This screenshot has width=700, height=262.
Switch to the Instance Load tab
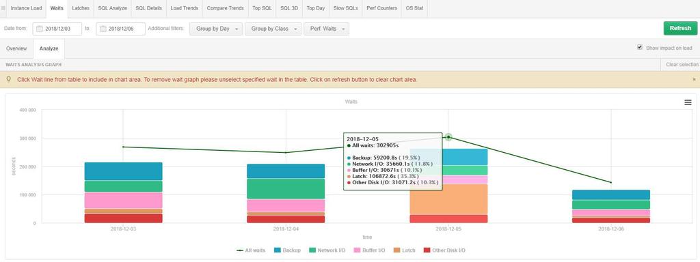click(x=26, y=8)
